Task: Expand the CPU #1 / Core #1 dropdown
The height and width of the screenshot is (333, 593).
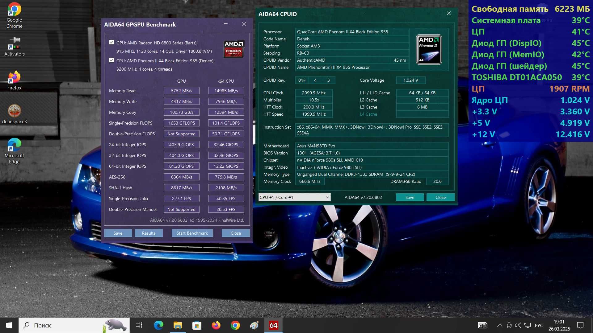Action: click(x=294, y=197)
